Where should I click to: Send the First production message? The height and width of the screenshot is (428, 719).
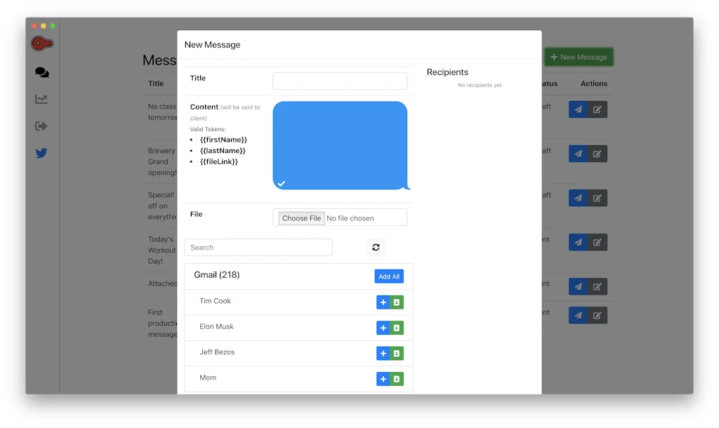579,315
